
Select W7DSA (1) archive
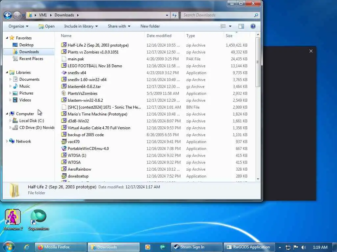[x=77, y=155]
